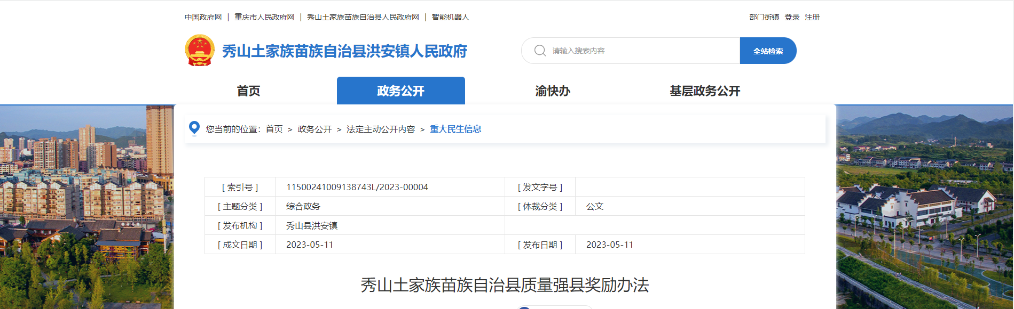This screenshot has height=309, width=1014.
Task: Click the magnifier icon in search box
Action: 540,51
